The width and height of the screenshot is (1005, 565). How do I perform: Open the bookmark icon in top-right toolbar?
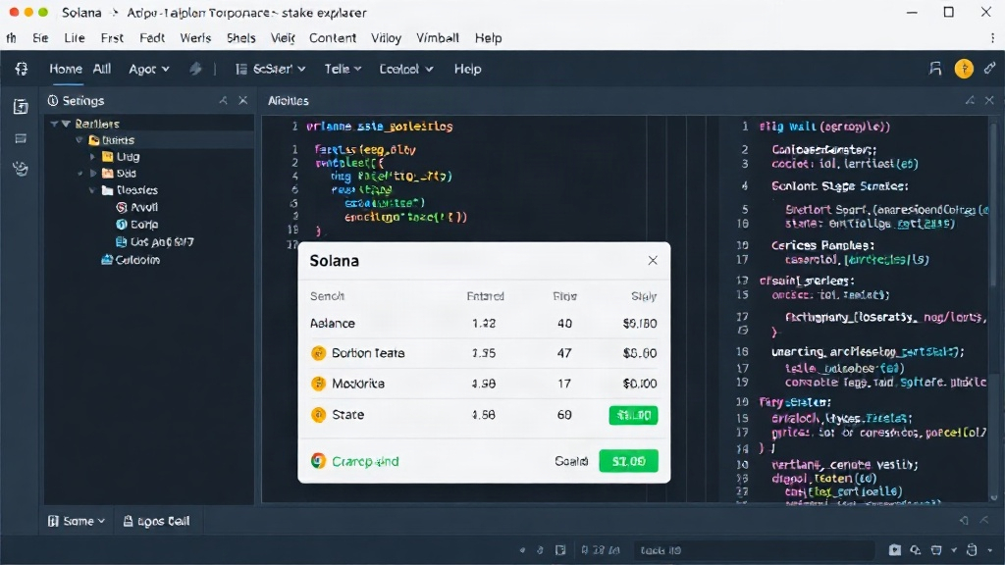pyautogui.click(x=935, y=69)
